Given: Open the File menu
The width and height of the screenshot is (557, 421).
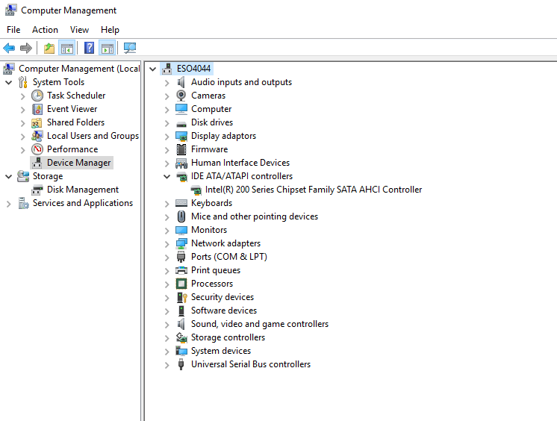Looking at the screenshot, I should 13,30.
